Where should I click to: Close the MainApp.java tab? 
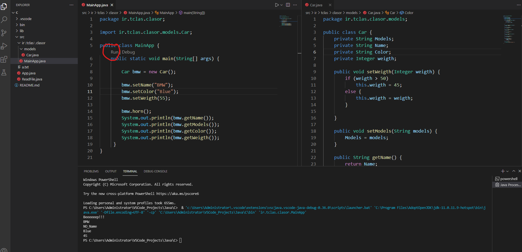click(112, 5)
